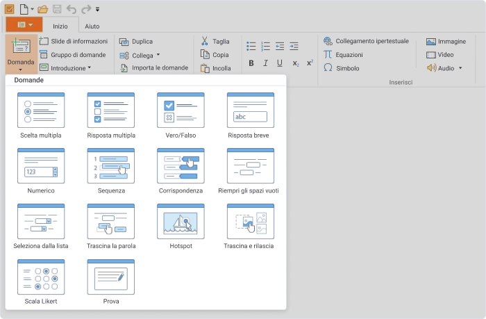The image size is (486, 319).
Task: Click the orange checkmark app icon
Action: click(10, 9)
